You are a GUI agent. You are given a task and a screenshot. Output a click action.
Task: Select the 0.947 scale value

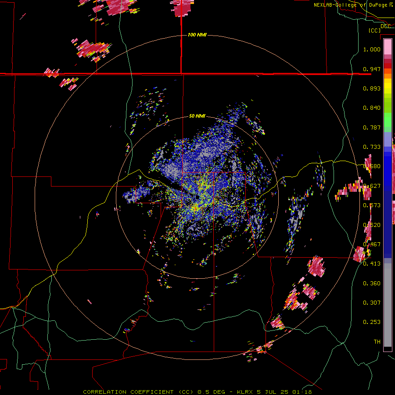tap(372, 69)
